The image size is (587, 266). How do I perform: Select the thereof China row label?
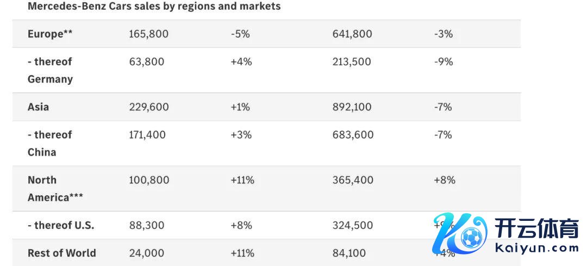pos(49,143)
